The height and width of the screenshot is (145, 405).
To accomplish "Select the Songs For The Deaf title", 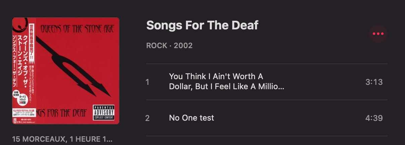I will pyautogui.click(x=202, y=25).
